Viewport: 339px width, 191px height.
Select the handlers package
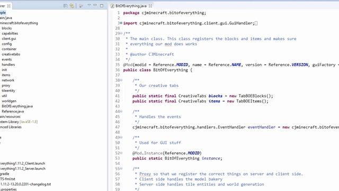[x=8, y=65]
